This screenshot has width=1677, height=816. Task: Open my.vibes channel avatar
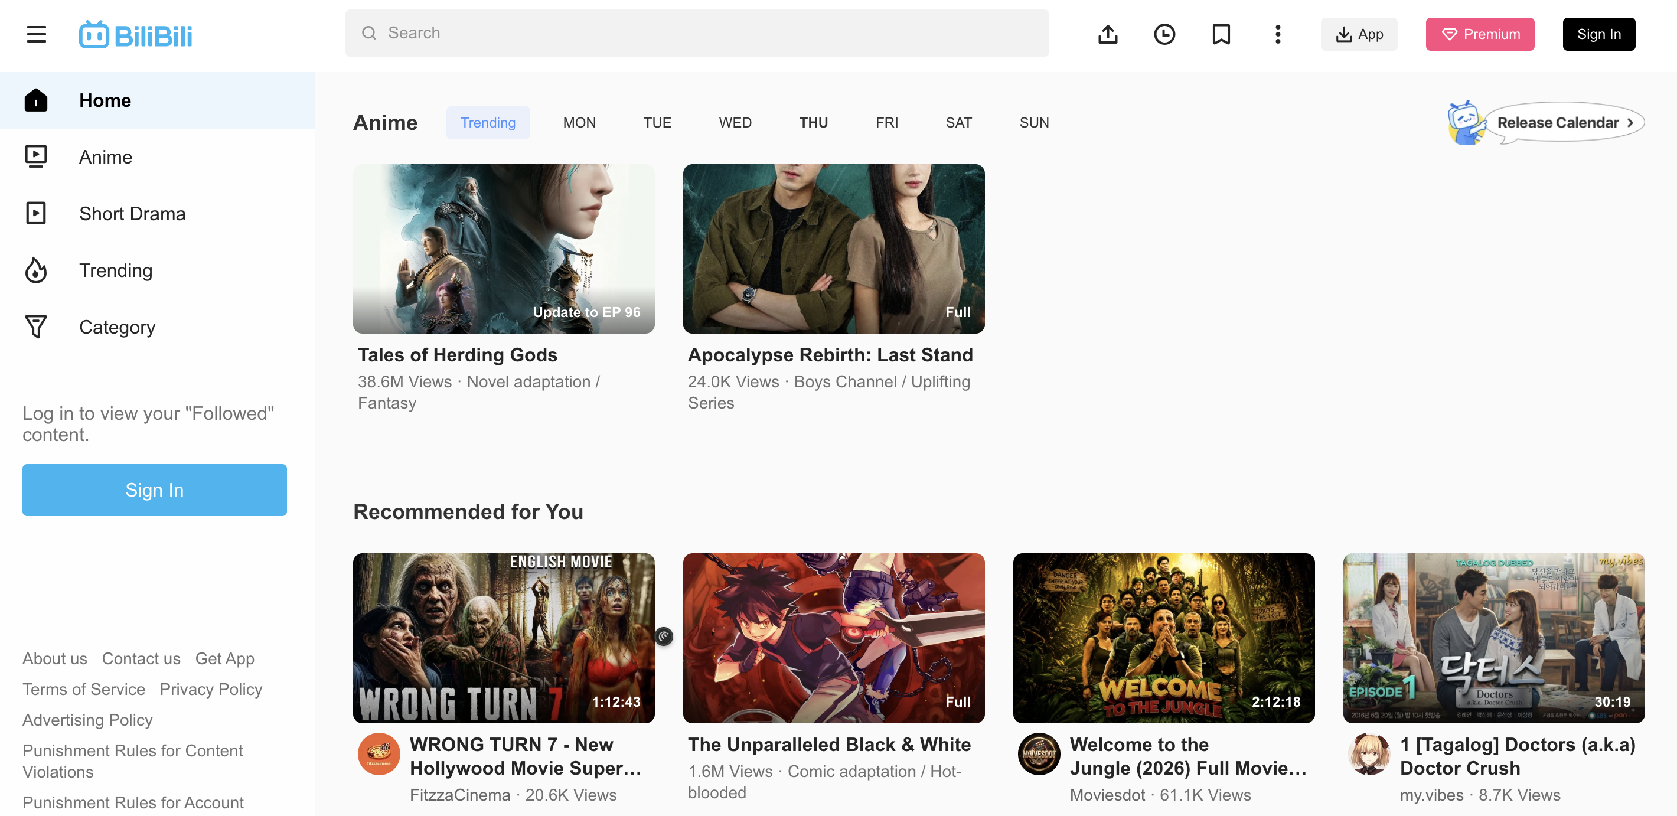pyautogui.click(x=1369, y=754)
